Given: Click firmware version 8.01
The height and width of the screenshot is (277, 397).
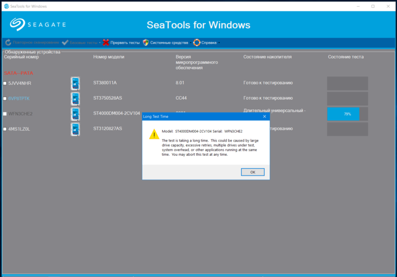Looking at the screenshot, I should click(x=180, y=83).
